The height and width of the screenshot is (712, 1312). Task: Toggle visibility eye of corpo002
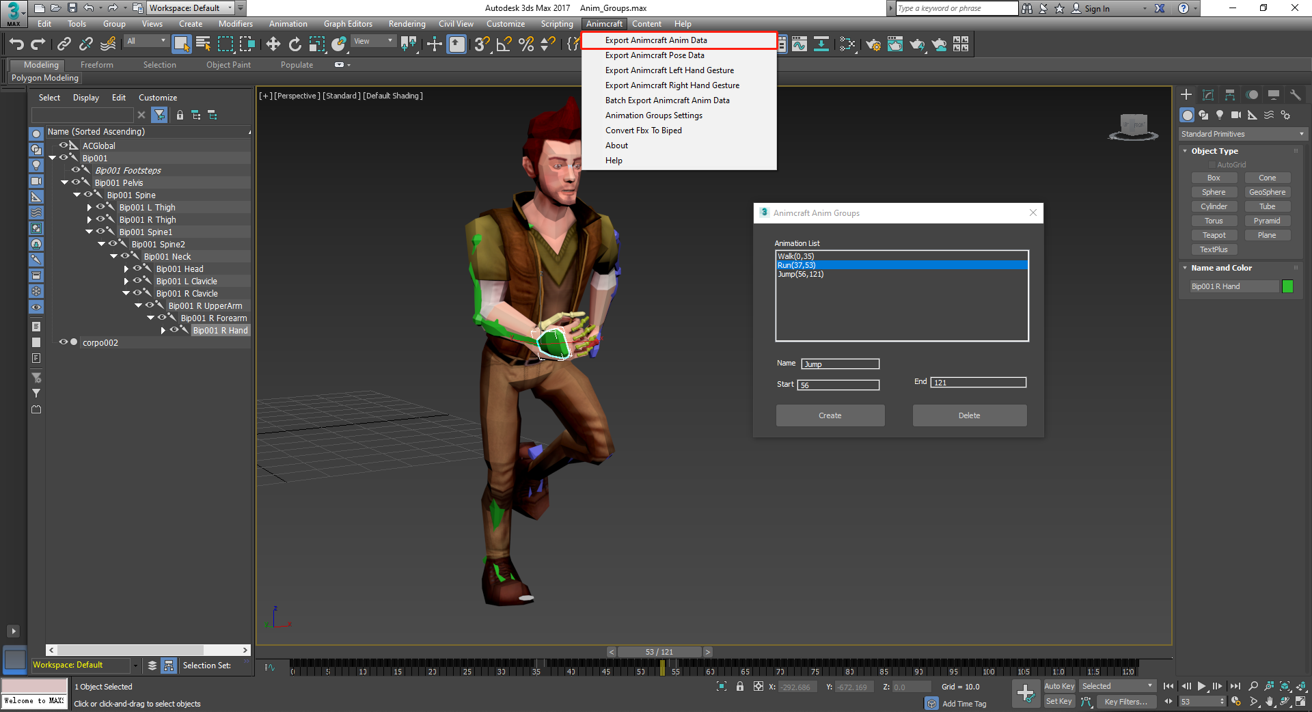64,342
